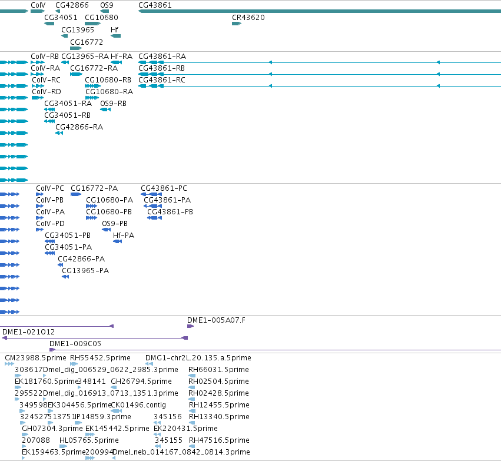Click the CG43861-PC protein label
Viewport: 501px width, 461px height.
[x=164, y=188]
